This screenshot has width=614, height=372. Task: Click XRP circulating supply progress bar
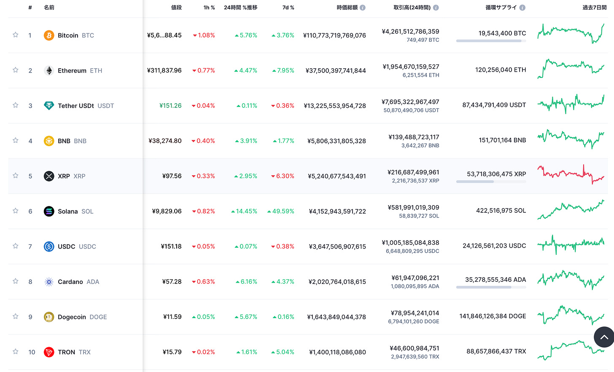(x=491, y=182)
